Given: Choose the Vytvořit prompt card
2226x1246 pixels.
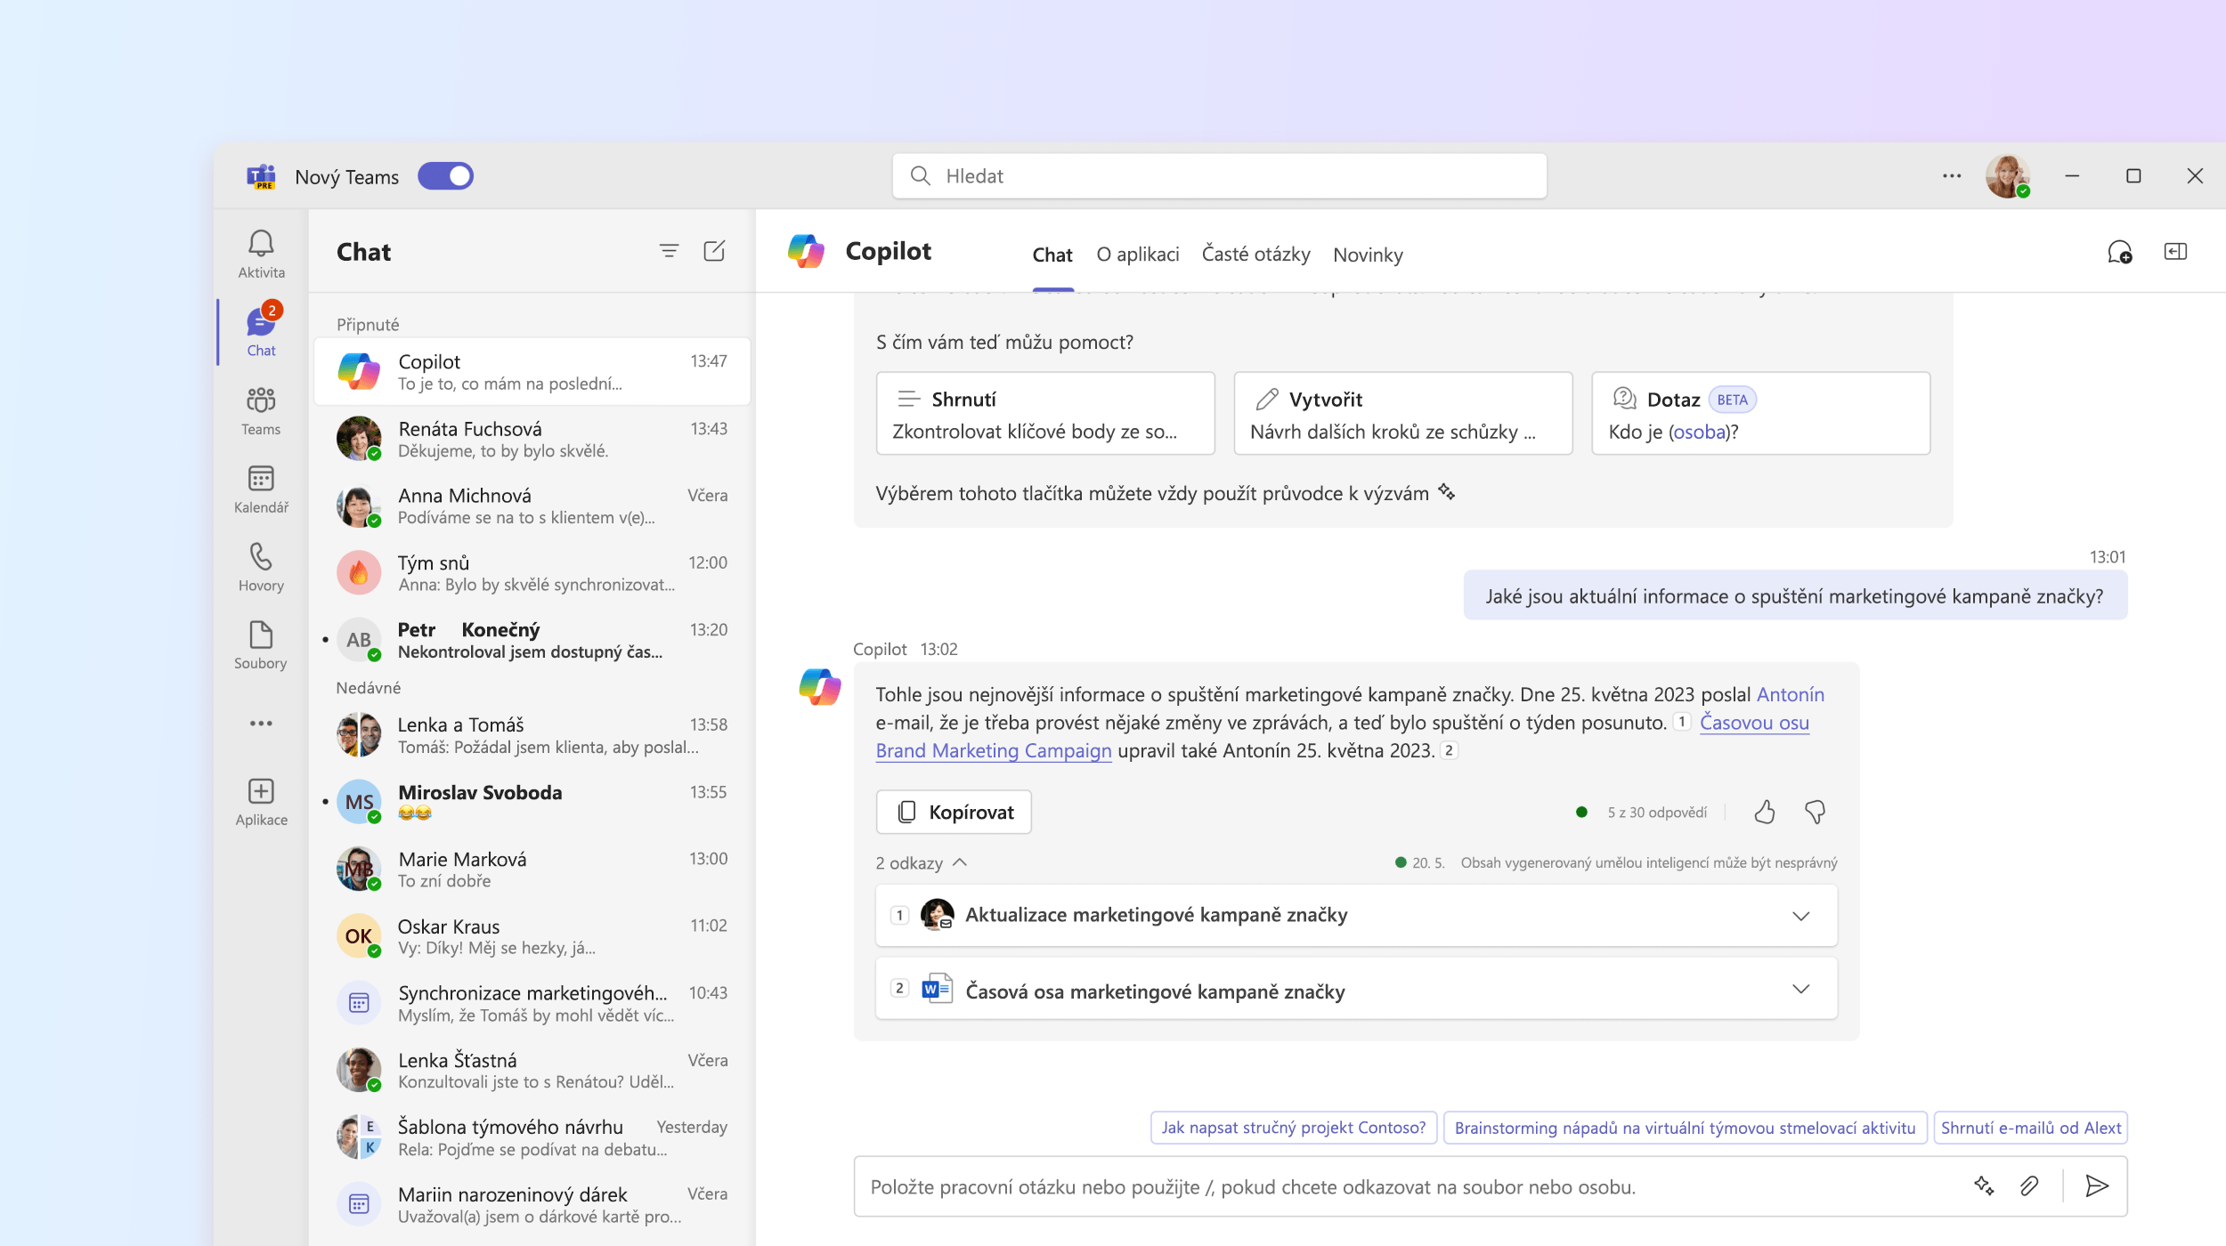Looking at the screenshot, I should tap(1402, 414).
